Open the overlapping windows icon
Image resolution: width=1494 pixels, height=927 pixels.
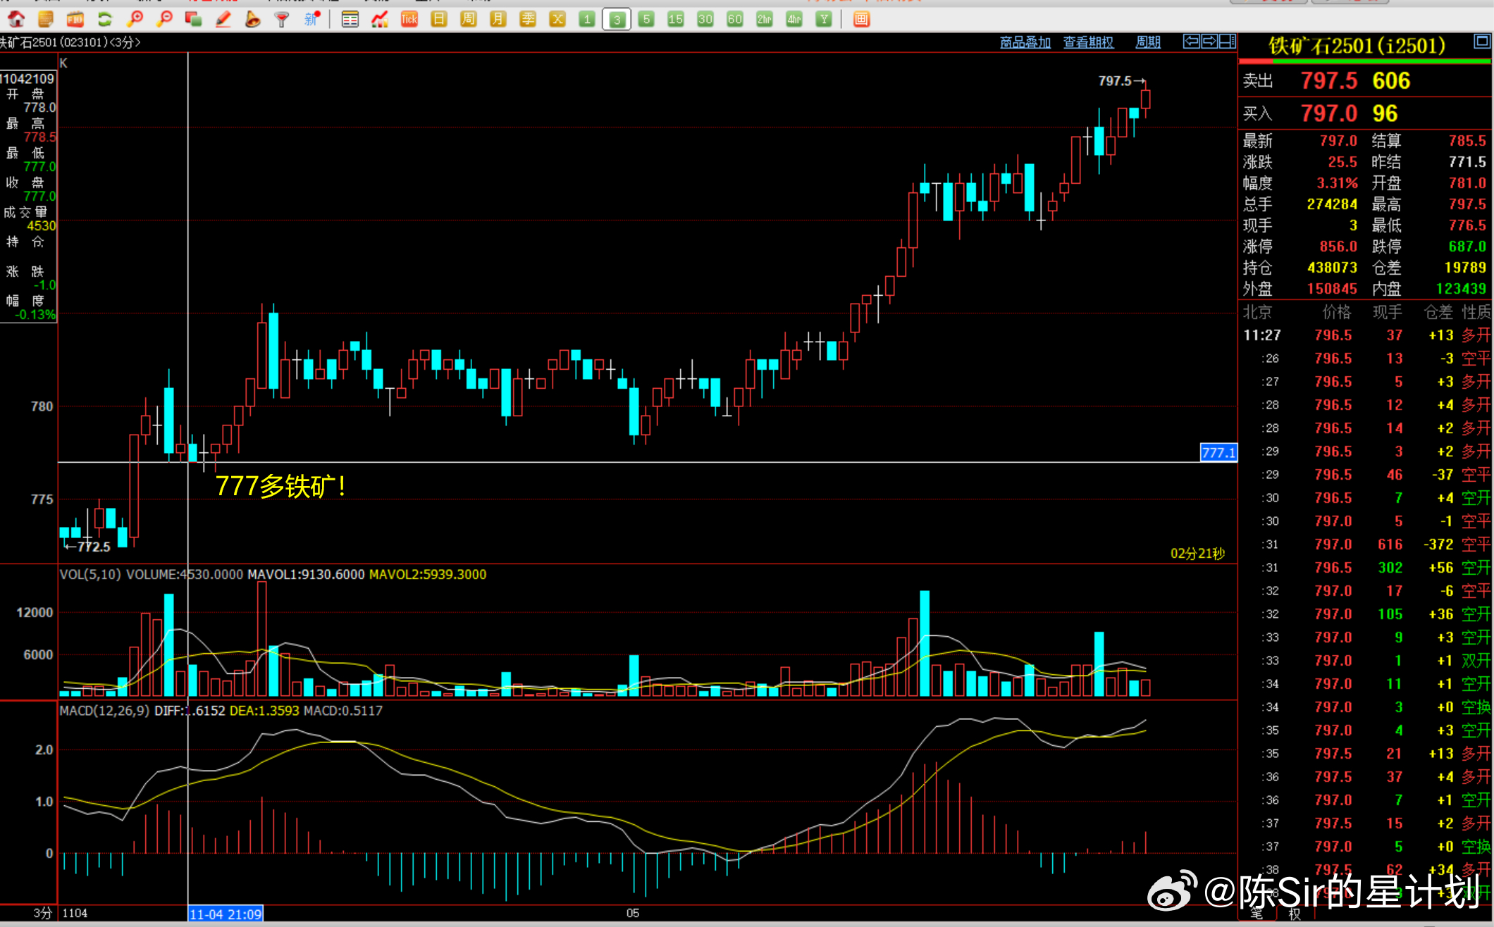click(194, 19)
